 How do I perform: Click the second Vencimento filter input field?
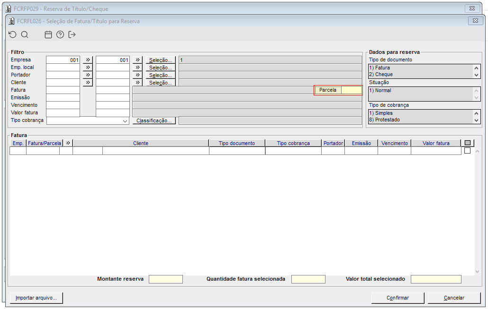pyautogui.click(x=113, y=105)
